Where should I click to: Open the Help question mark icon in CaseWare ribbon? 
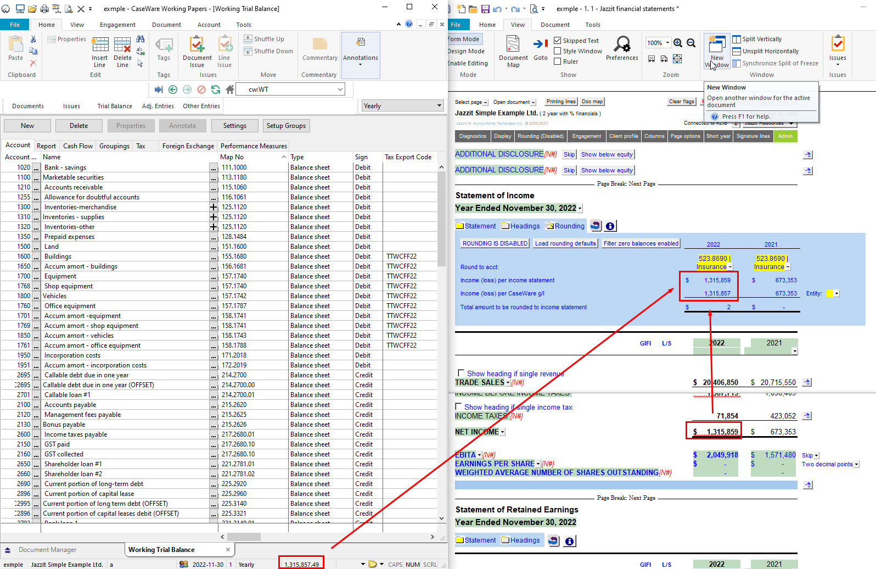point(409,24)
